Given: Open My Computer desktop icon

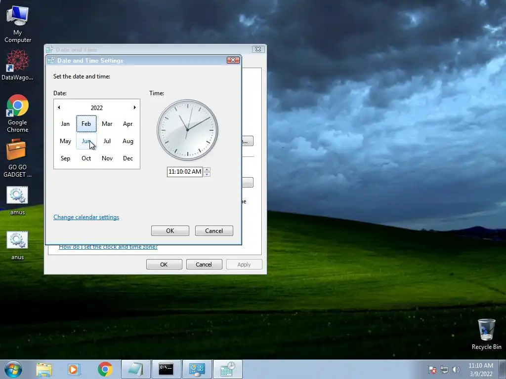Looking at the screenshot, I should click(x=17, y=25).
